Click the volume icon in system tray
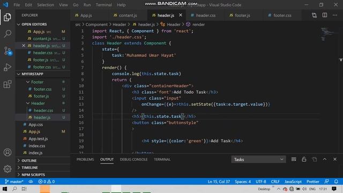 [304, 189]
